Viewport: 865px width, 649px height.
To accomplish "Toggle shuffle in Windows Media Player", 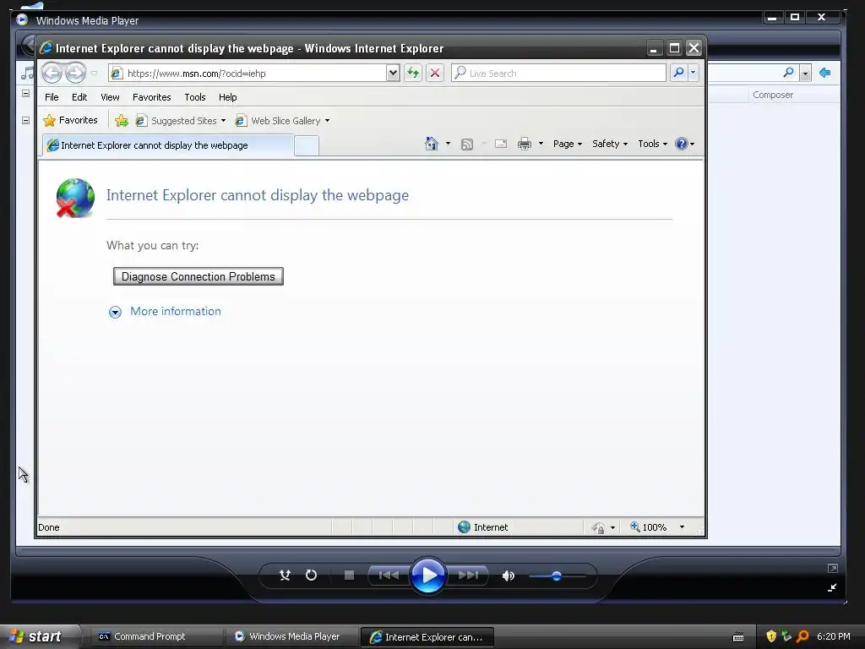I will 285,575.
